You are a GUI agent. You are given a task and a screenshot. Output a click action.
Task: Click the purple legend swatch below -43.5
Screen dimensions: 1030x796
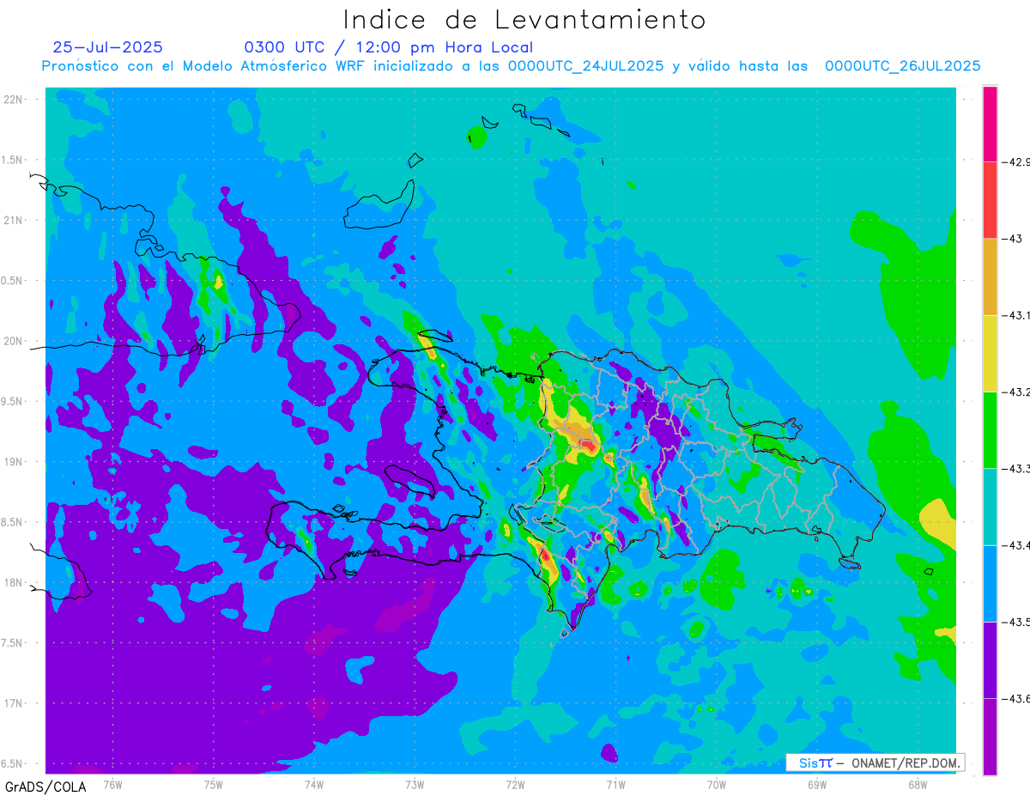(990, 660)
